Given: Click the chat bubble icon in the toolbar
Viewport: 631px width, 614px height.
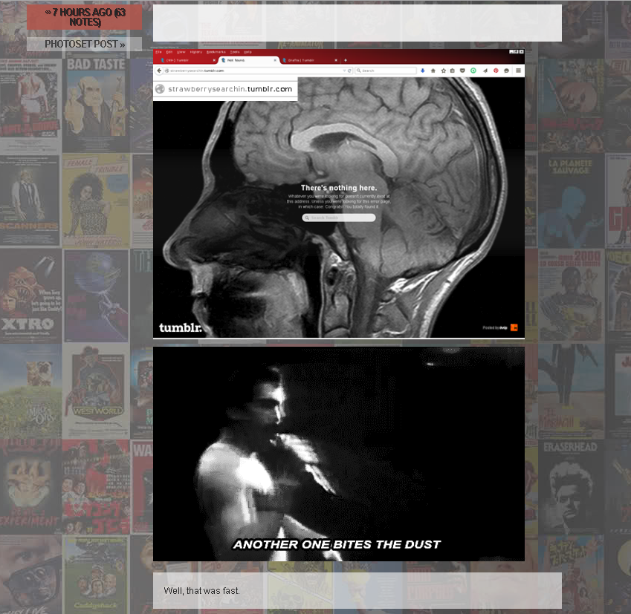Looking at the screenshot, I should 506,71.
